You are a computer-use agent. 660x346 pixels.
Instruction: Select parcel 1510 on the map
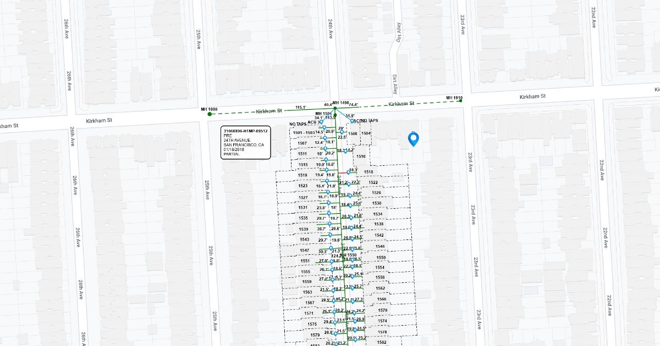(361, 157)
